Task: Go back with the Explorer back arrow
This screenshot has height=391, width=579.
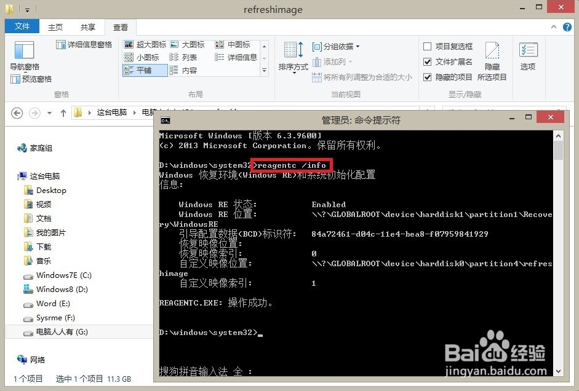Action: pyautogui.click(x=17, y=113)
